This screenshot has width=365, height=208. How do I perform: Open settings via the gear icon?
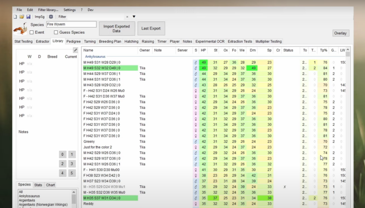pyautogui.click(x=51, y=17)
